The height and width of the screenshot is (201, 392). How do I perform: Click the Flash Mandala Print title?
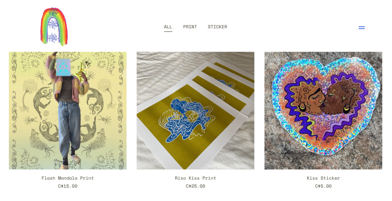tap(68, 178)
